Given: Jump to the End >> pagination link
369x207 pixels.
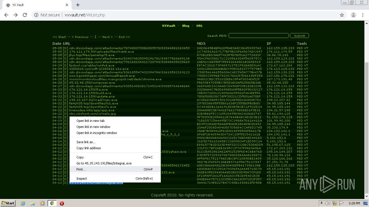Looking at the screenshot, I should point(124,37).
